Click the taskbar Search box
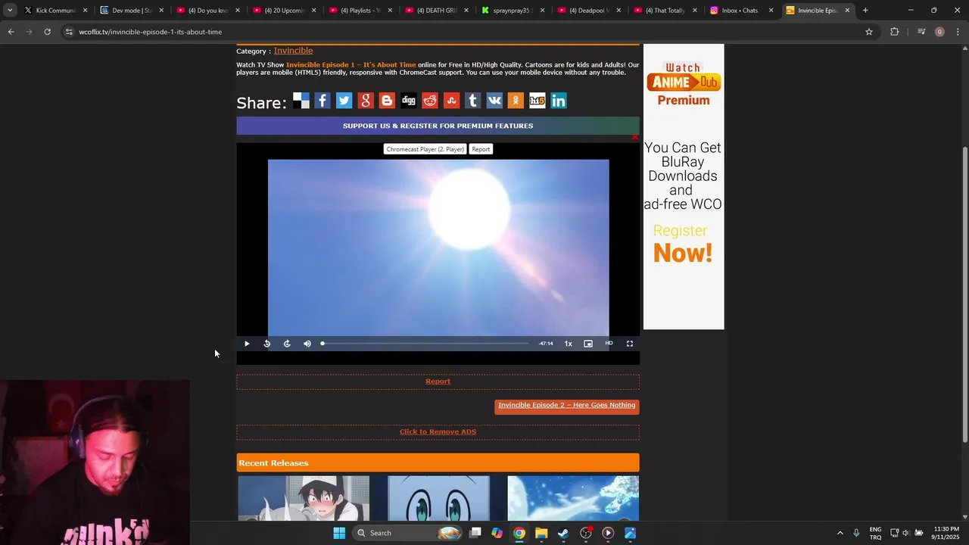 (x=407, y=533)
